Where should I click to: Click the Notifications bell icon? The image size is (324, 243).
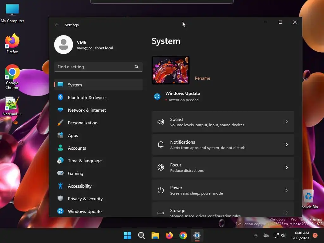(x=160, y=145)
